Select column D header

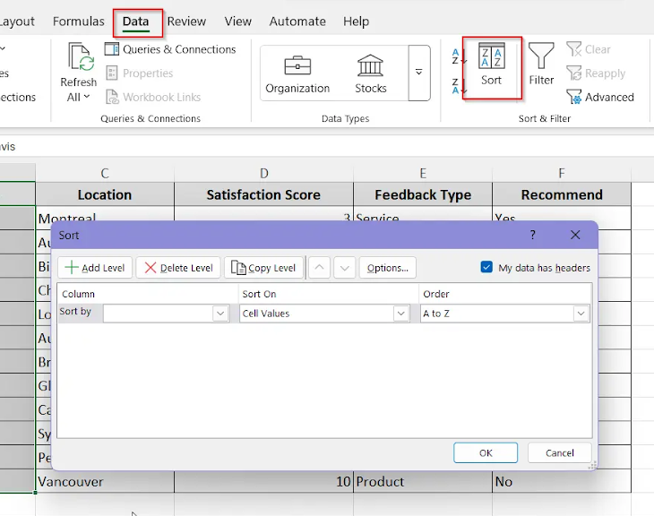[263, 173]
